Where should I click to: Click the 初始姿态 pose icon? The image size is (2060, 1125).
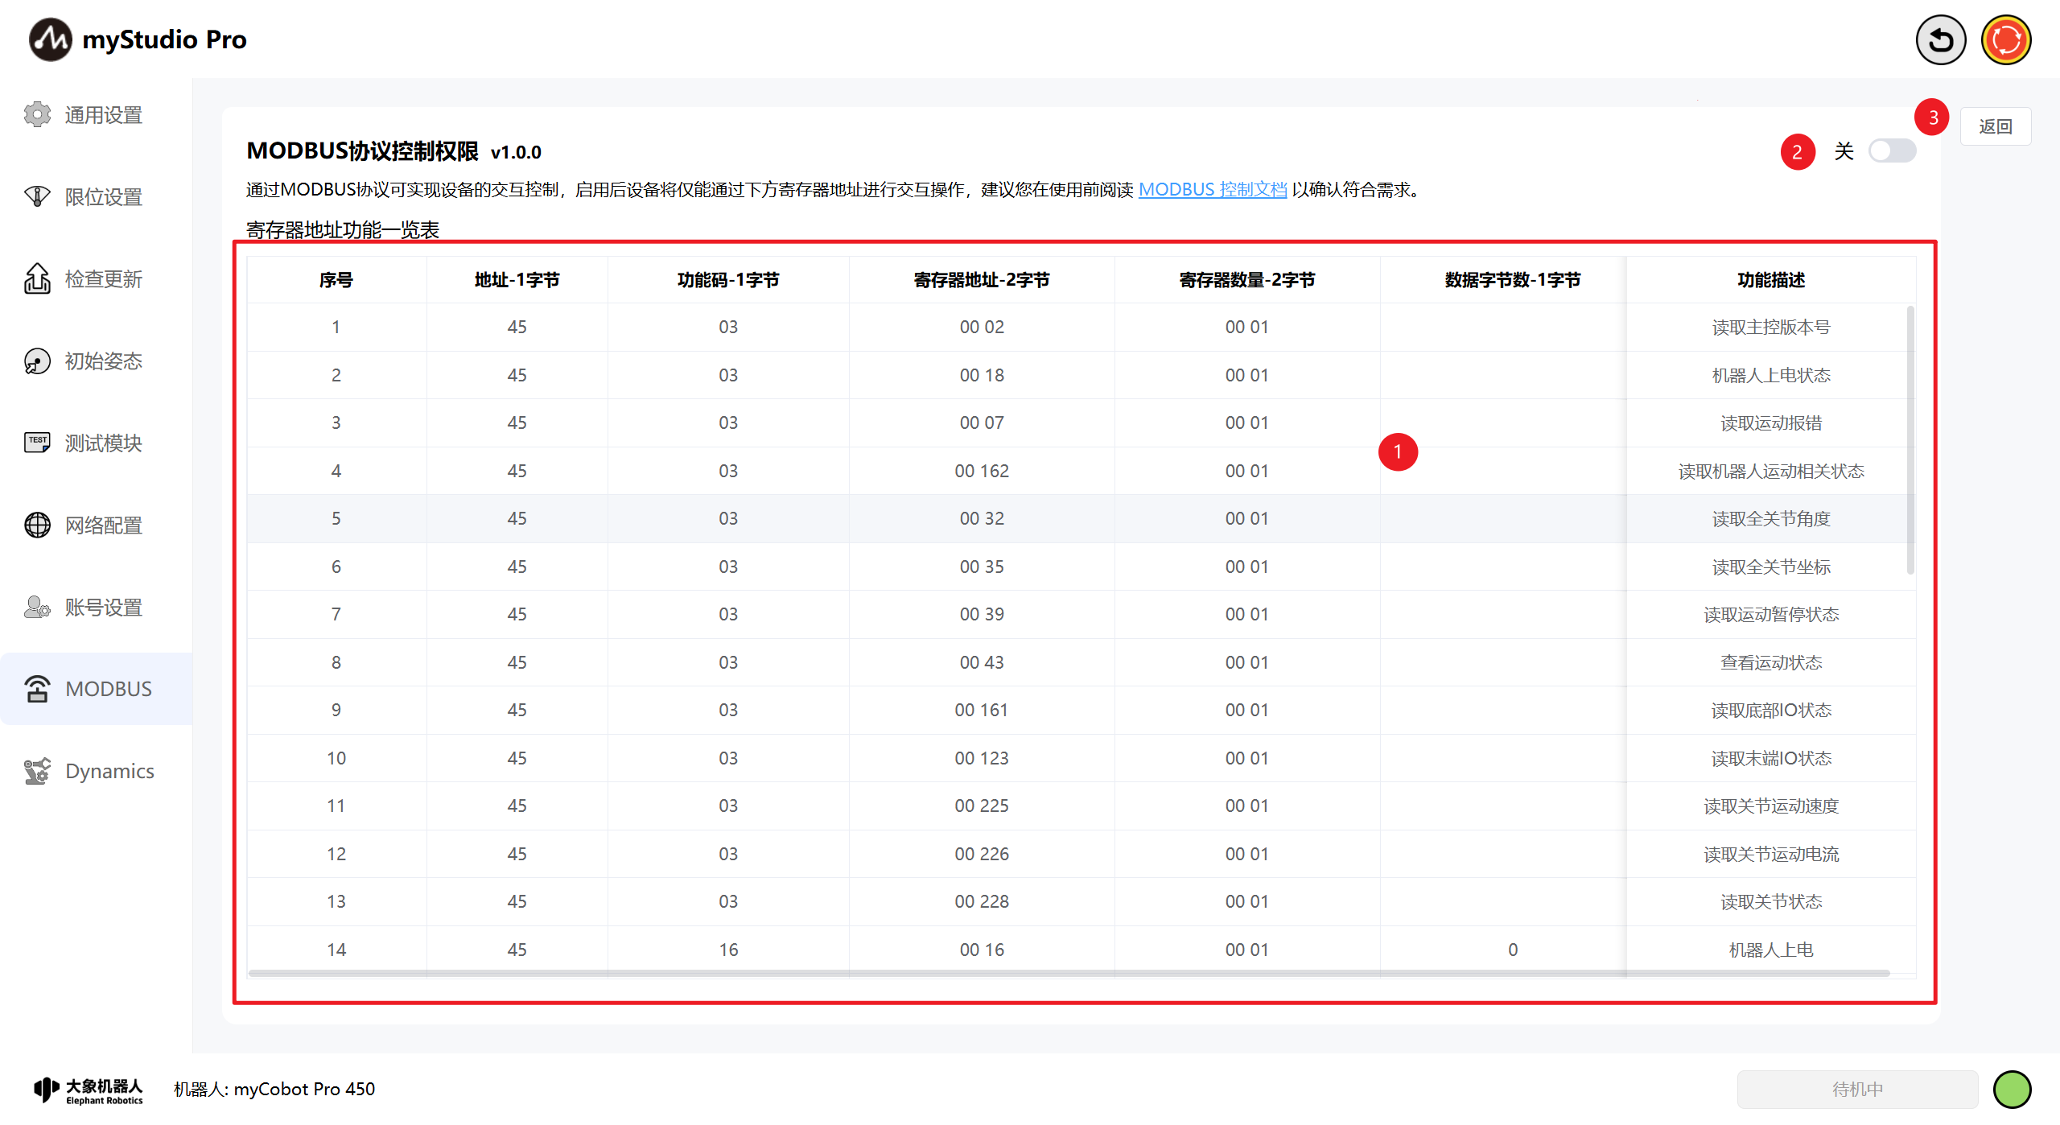37,361
